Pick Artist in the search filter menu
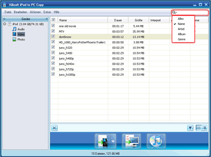 click(181, 29)
